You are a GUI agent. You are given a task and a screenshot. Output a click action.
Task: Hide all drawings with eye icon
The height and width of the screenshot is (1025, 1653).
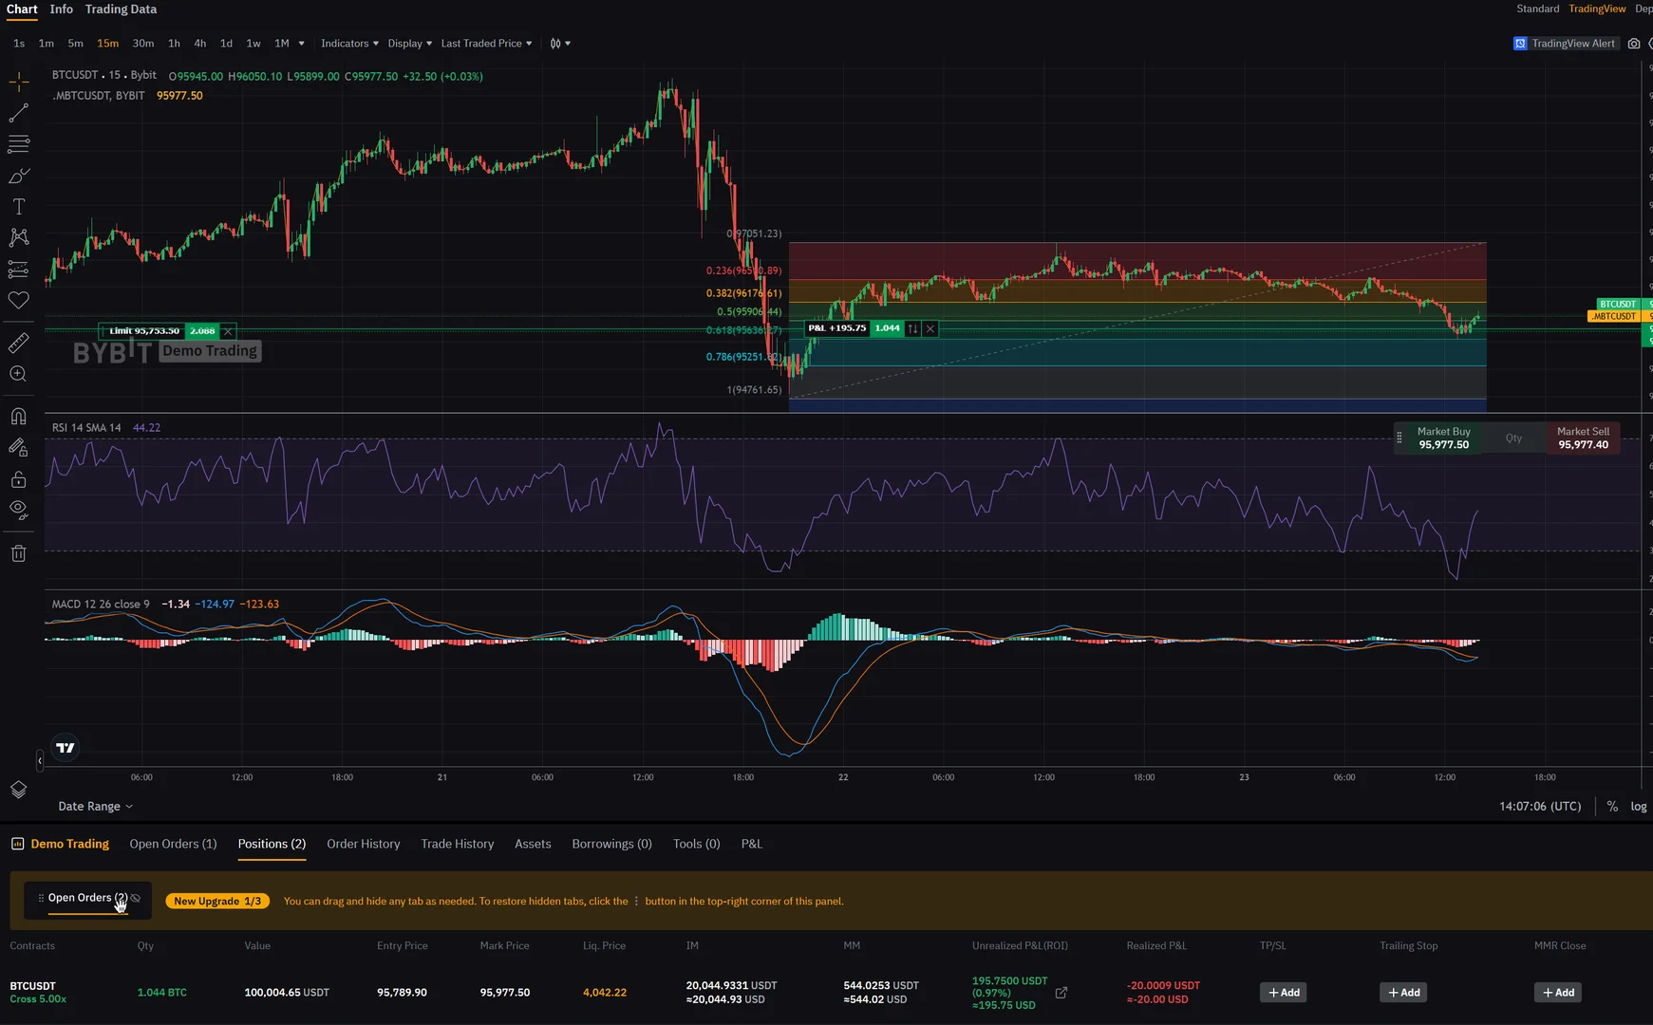tap(18, 510)
